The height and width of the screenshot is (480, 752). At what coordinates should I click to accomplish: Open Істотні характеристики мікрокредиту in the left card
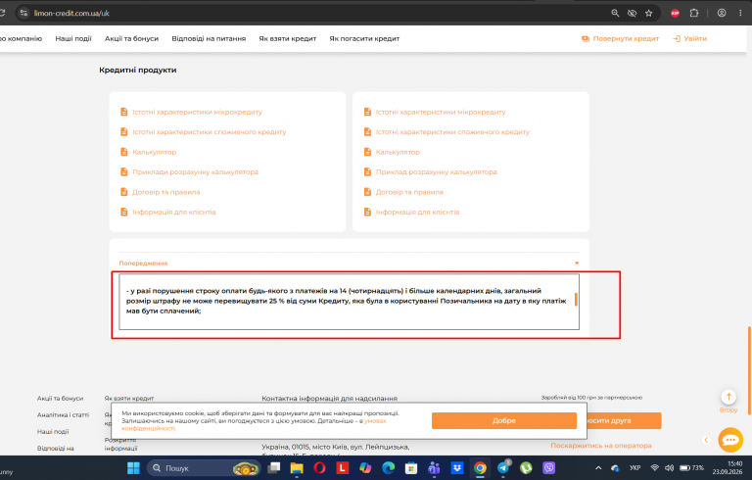click(x=197, y=112)
